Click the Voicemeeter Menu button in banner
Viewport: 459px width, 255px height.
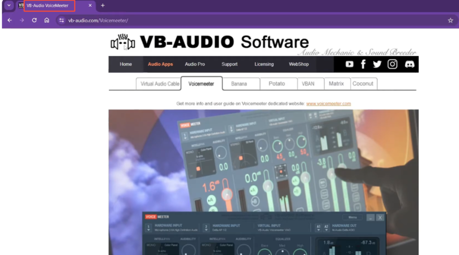(x=352, y=217)
